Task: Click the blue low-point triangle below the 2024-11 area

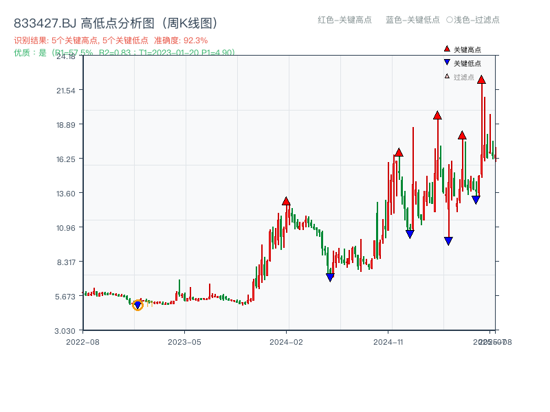Action: pyautogui.click(x=409, y=234)
